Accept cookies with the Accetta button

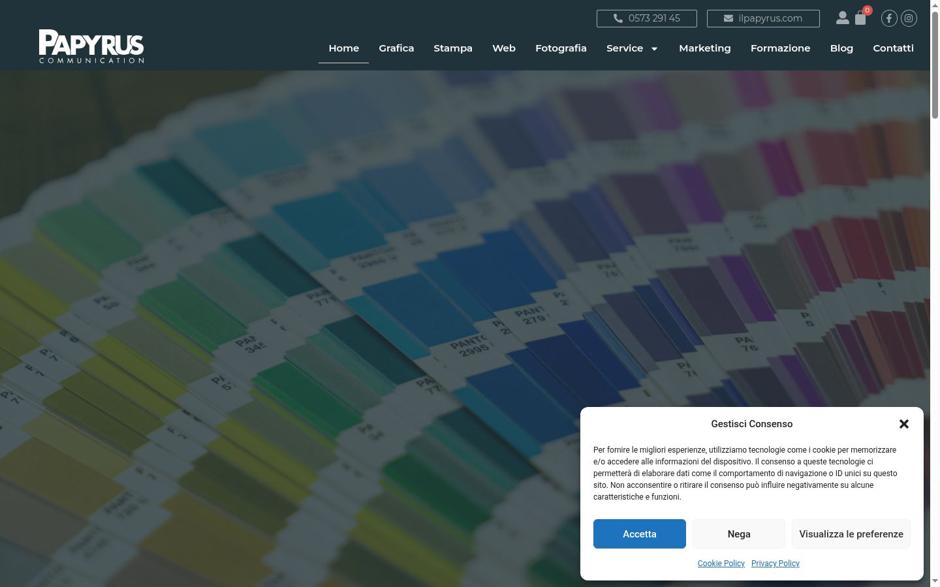[640, 534]
